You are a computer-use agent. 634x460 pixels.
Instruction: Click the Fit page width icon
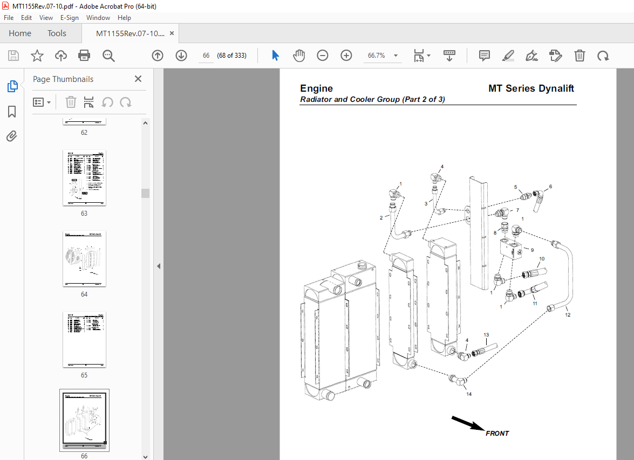[x=419, y=56]
